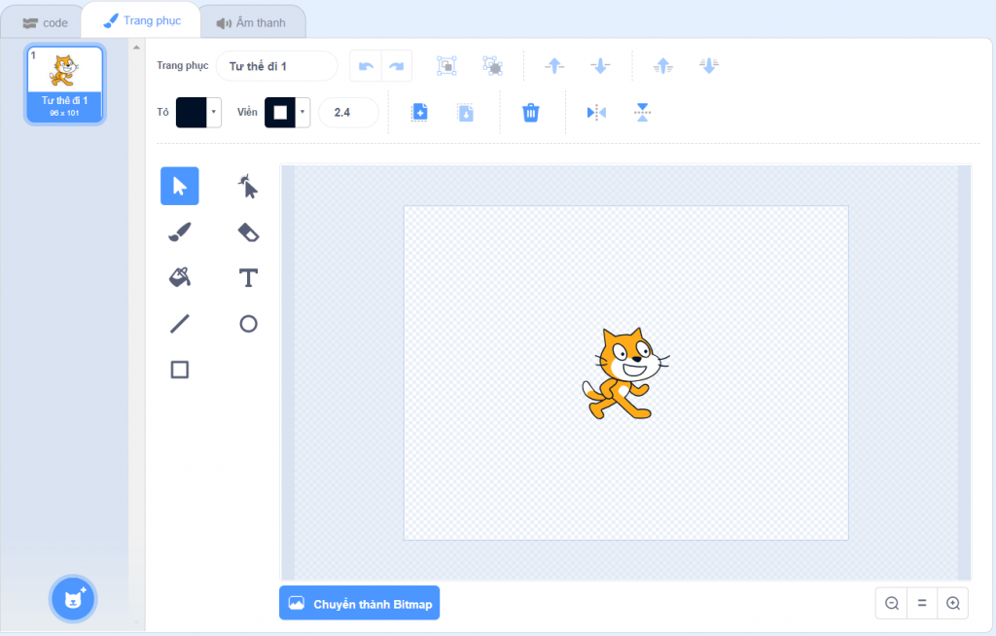
Task: Click the outline width 2.4 field
Action: pos(349,113)
